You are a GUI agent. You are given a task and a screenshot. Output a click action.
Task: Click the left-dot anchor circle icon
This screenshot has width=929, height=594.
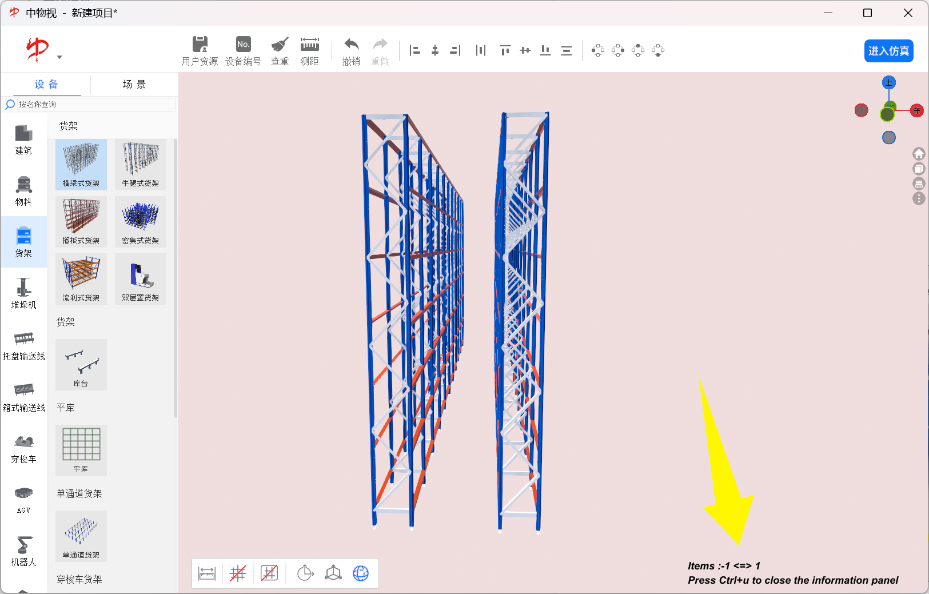(598, 51)
